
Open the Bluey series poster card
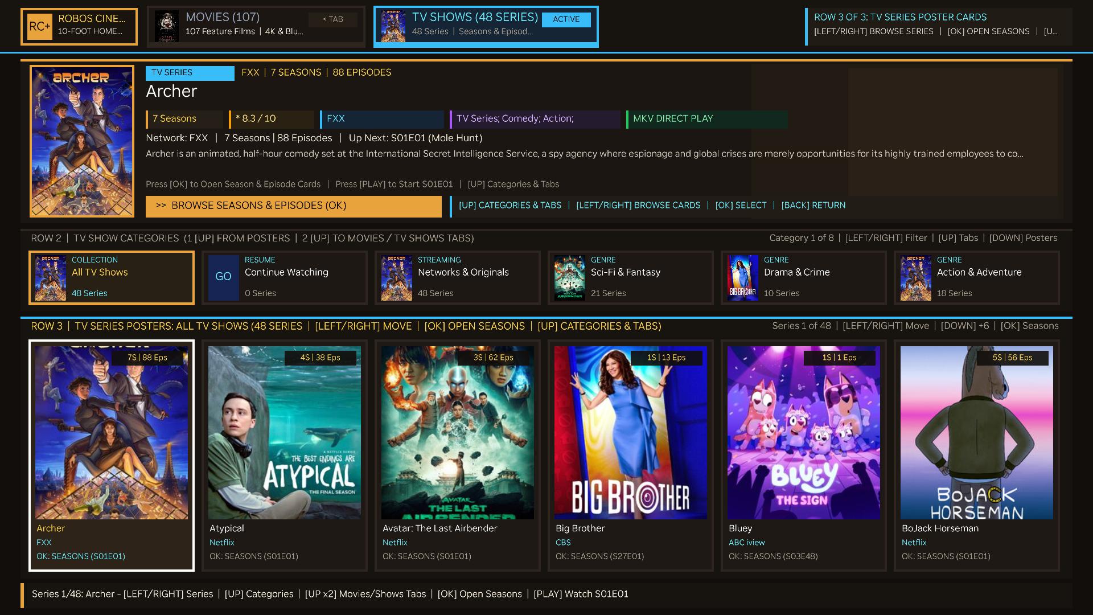(x=804, y=455)
